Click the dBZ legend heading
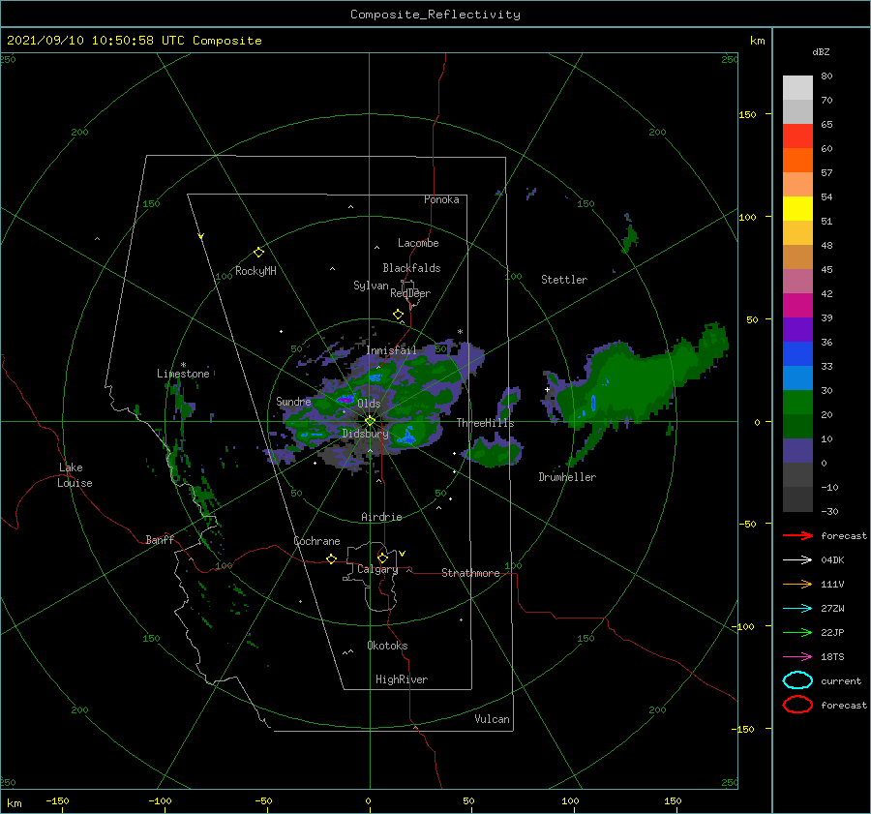The width and height of the screenshot is (871, 814). (821, 51)
